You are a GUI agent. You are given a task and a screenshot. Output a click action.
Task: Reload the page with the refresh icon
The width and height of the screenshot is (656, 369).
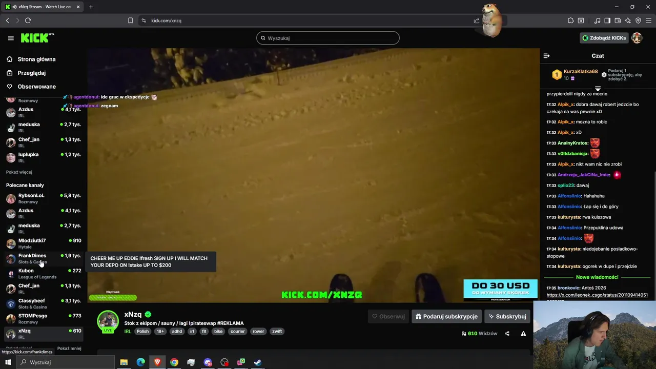(28, 20)
